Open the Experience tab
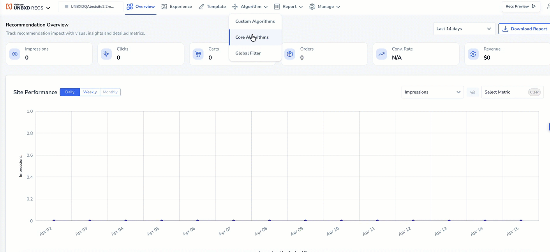The height and width of the screenshot is (252, 550). click(176, 7)
